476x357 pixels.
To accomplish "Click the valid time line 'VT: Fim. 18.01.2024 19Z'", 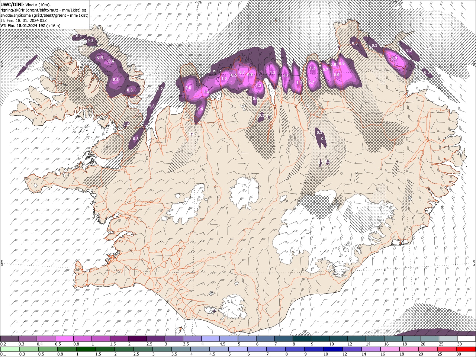I will coord(23,26).
